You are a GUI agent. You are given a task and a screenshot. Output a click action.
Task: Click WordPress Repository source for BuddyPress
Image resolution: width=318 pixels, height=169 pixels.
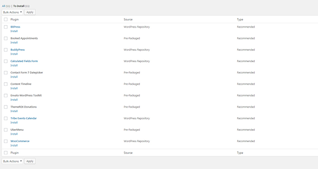137,50
